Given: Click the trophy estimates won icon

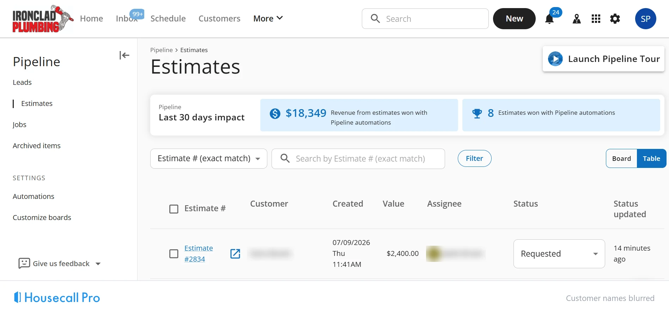Looking at the screenshot, I should [477, 113].
